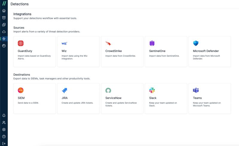This screenshot has width=239, height=146.
Task: Click the SIEM Splunk logo
Action: click(21, 90)
